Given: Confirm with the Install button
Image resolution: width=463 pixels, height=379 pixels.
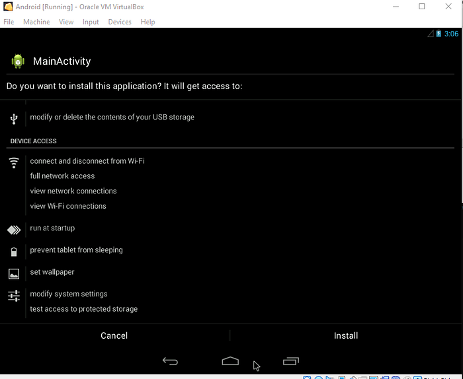Looking at the screenshot, I should pyautogui.click(x=346, y=335).
